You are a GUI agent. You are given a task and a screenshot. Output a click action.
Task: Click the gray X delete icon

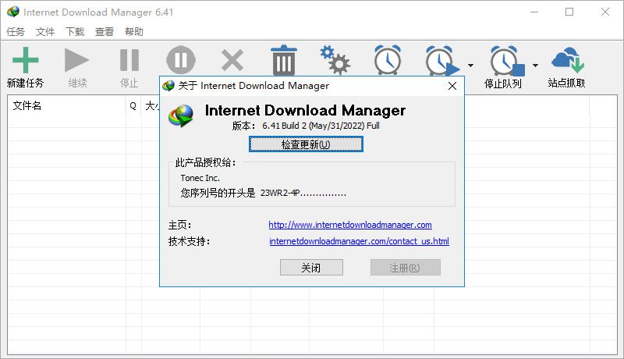coord(232,60)
